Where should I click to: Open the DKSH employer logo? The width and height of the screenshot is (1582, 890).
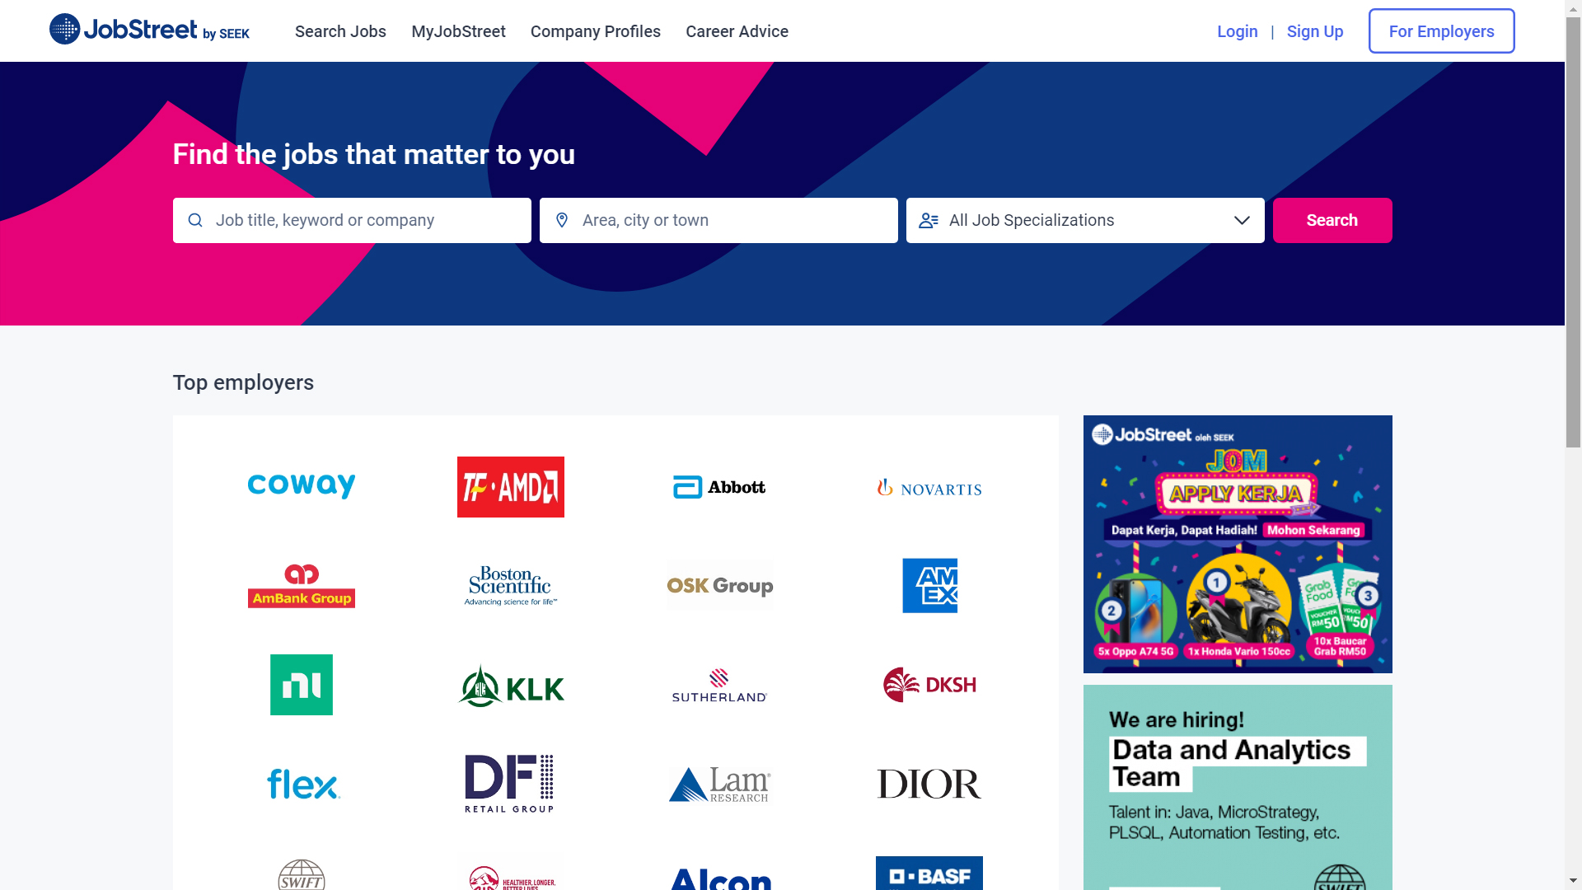[929, 685]
